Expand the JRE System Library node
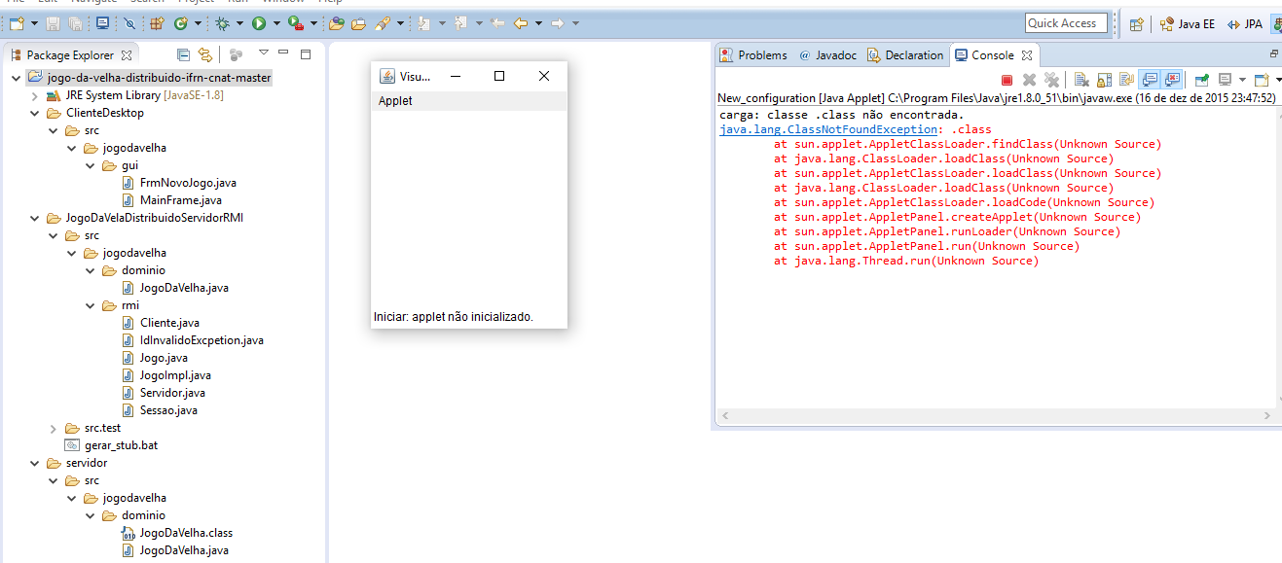1282x563 pixels. tap(35, 96)
